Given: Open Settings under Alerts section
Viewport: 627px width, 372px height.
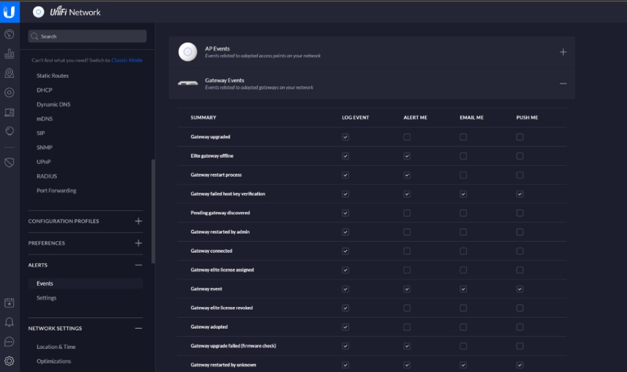Looking at the screenshot, I should coord(47,298).
